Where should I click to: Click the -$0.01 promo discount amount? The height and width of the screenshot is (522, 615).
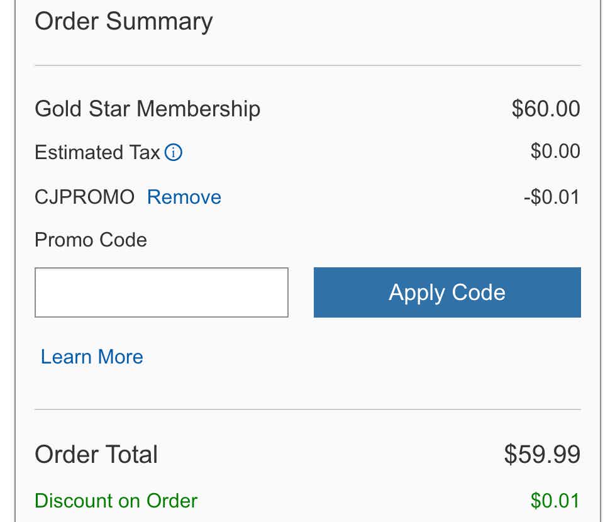click(551, 197)
